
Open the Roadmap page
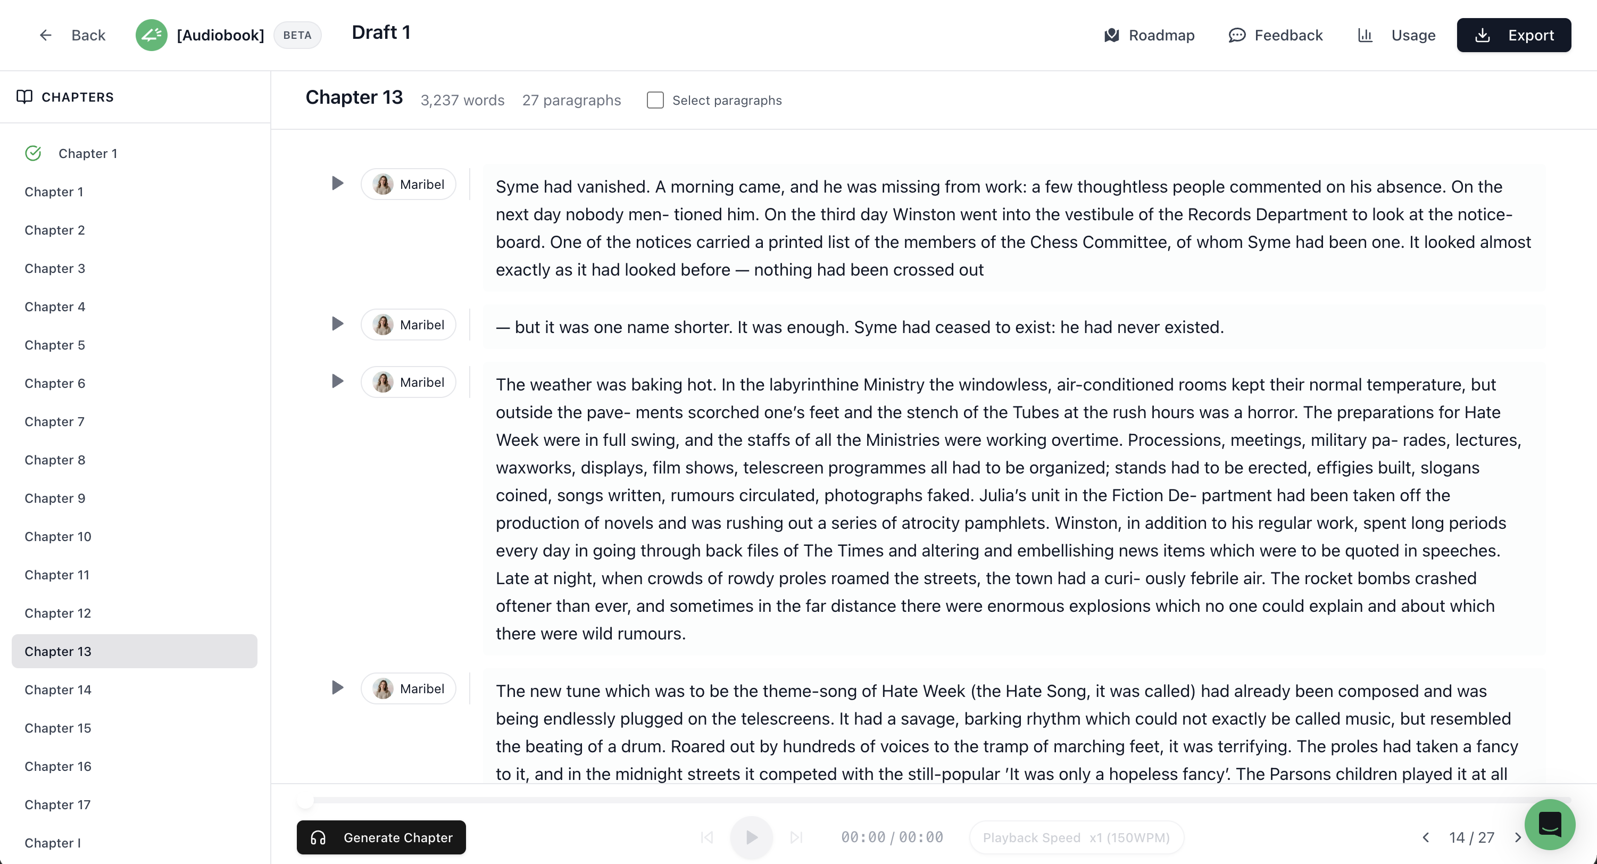point(1150,35)
